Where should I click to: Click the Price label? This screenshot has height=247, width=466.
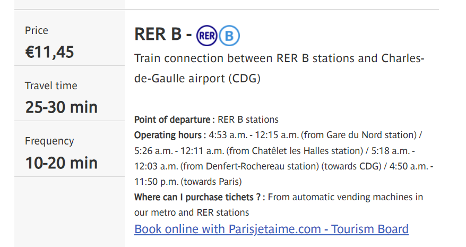pyautogui.click(x=37, y=30)
